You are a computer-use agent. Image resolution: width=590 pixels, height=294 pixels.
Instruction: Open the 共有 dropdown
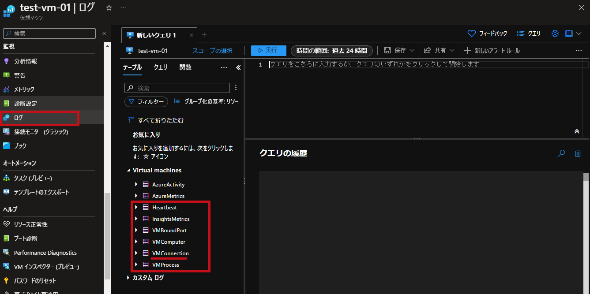click(x=440, y=51)
